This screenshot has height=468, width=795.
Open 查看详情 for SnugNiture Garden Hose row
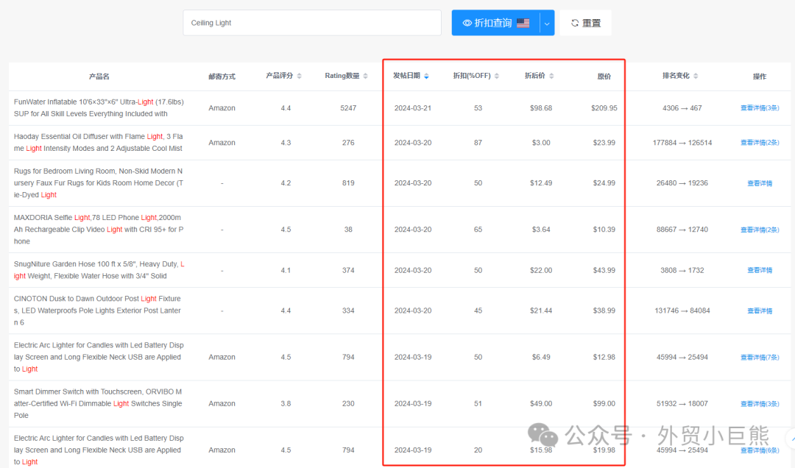tap(760, 270)
